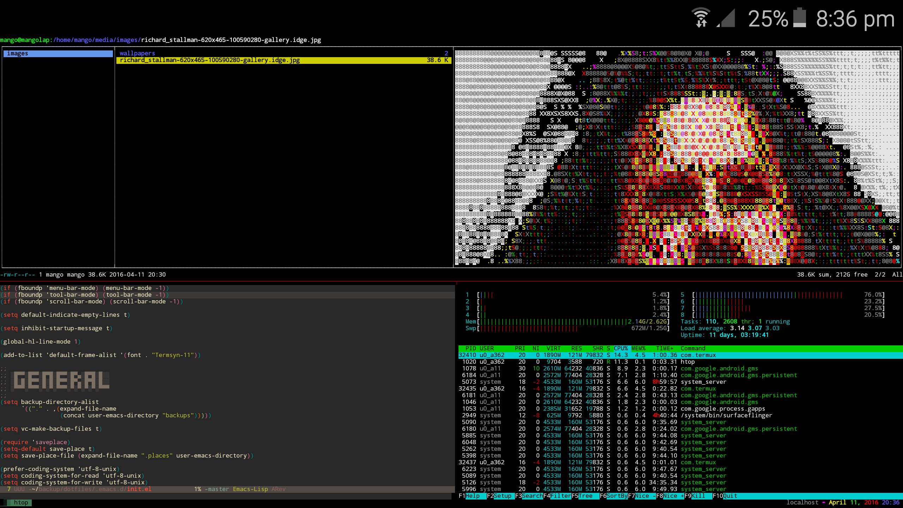Click the ASCII art image preview
This screenshot has height=508, width=903.
(677, 157)
